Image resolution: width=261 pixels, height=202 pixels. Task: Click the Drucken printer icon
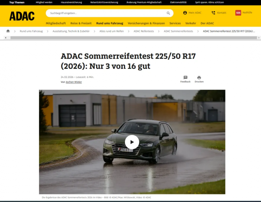199,78
